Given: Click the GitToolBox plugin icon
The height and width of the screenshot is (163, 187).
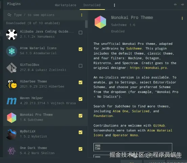Looking at the screenshot, I should pos(12,68).
